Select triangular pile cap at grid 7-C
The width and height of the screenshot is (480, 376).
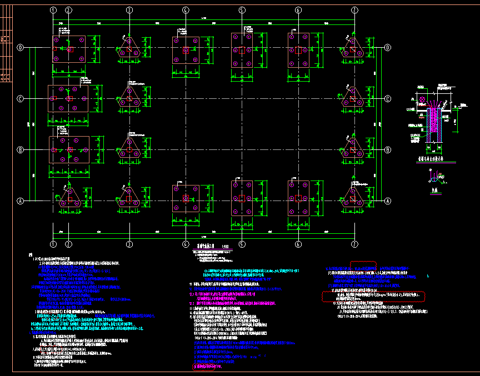(352, 99)
